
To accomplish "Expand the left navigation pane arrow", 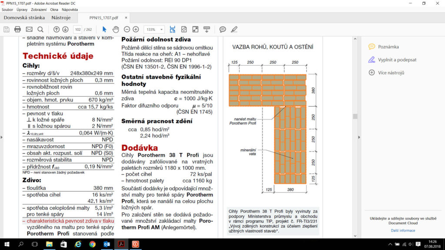I will tap(2, 137).
